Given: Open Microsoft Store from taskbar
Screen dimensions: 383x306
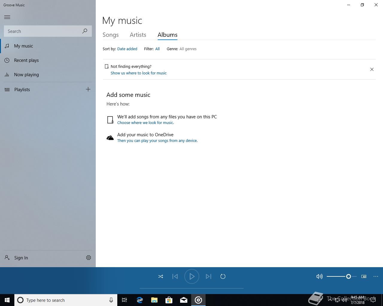Looking at the screenshot, I should coord(169,300).
